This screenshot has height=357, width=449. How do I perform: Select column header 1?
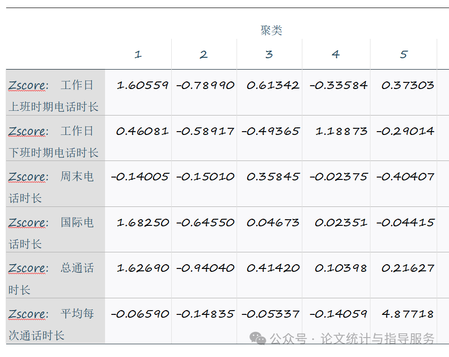pyautogui.click(x=138, y=54)
